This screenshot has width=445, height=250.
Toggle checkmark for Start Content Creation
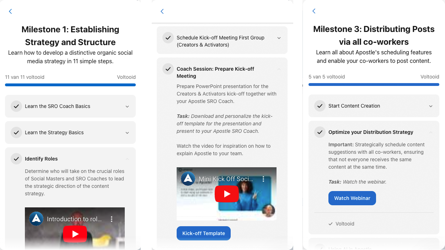(x=320, y=106)
